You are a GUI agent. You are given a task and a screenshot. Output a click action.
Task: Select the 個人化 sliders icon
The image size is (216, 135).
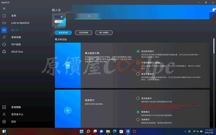[x=4, y=30]
